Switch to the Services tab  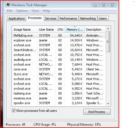coord(51,18)
